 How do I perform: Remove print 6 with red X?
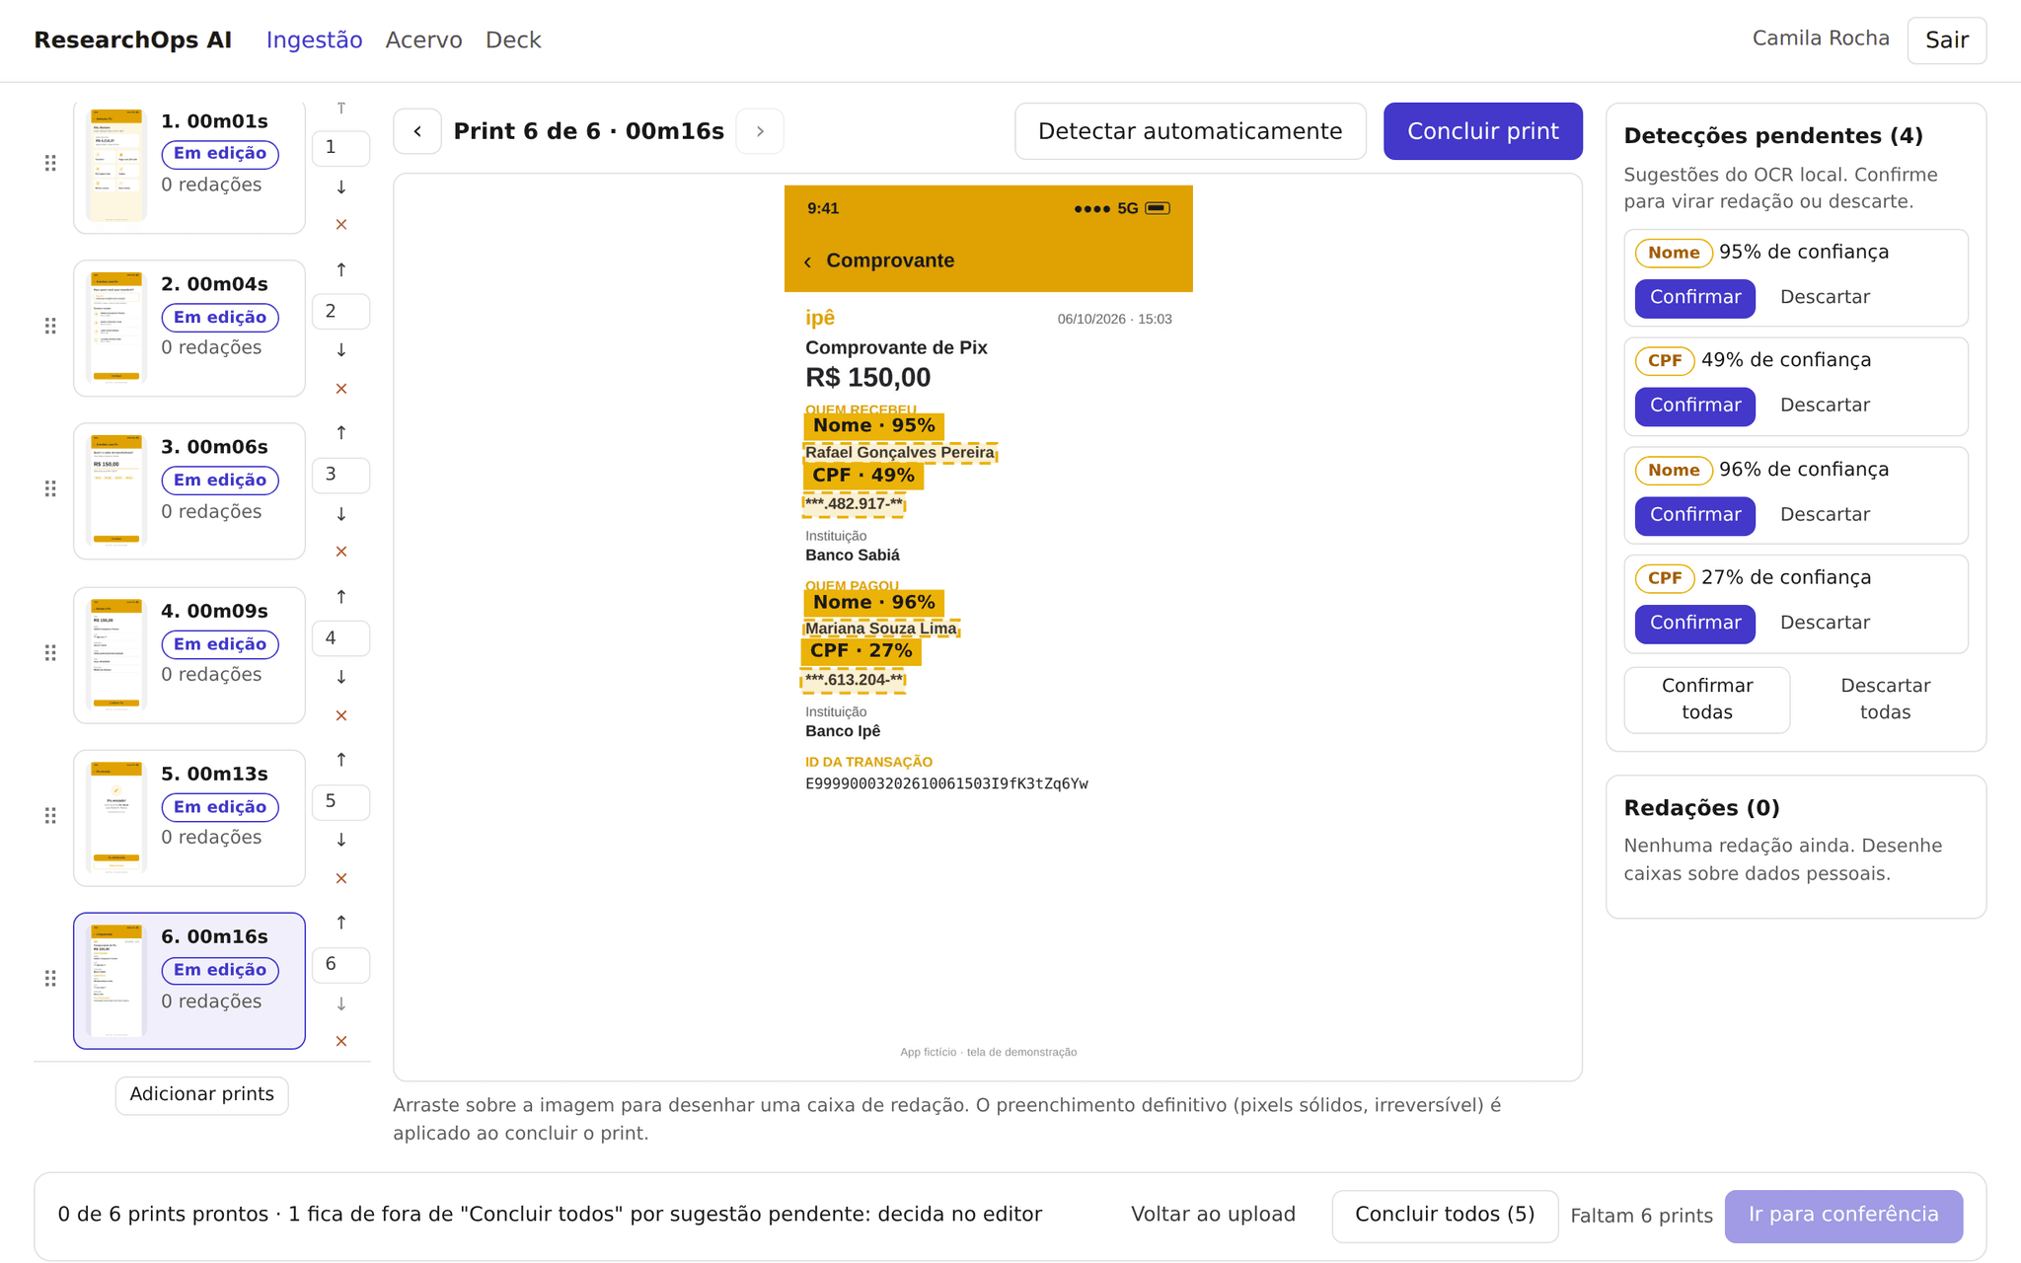(x=341, y=1041)
